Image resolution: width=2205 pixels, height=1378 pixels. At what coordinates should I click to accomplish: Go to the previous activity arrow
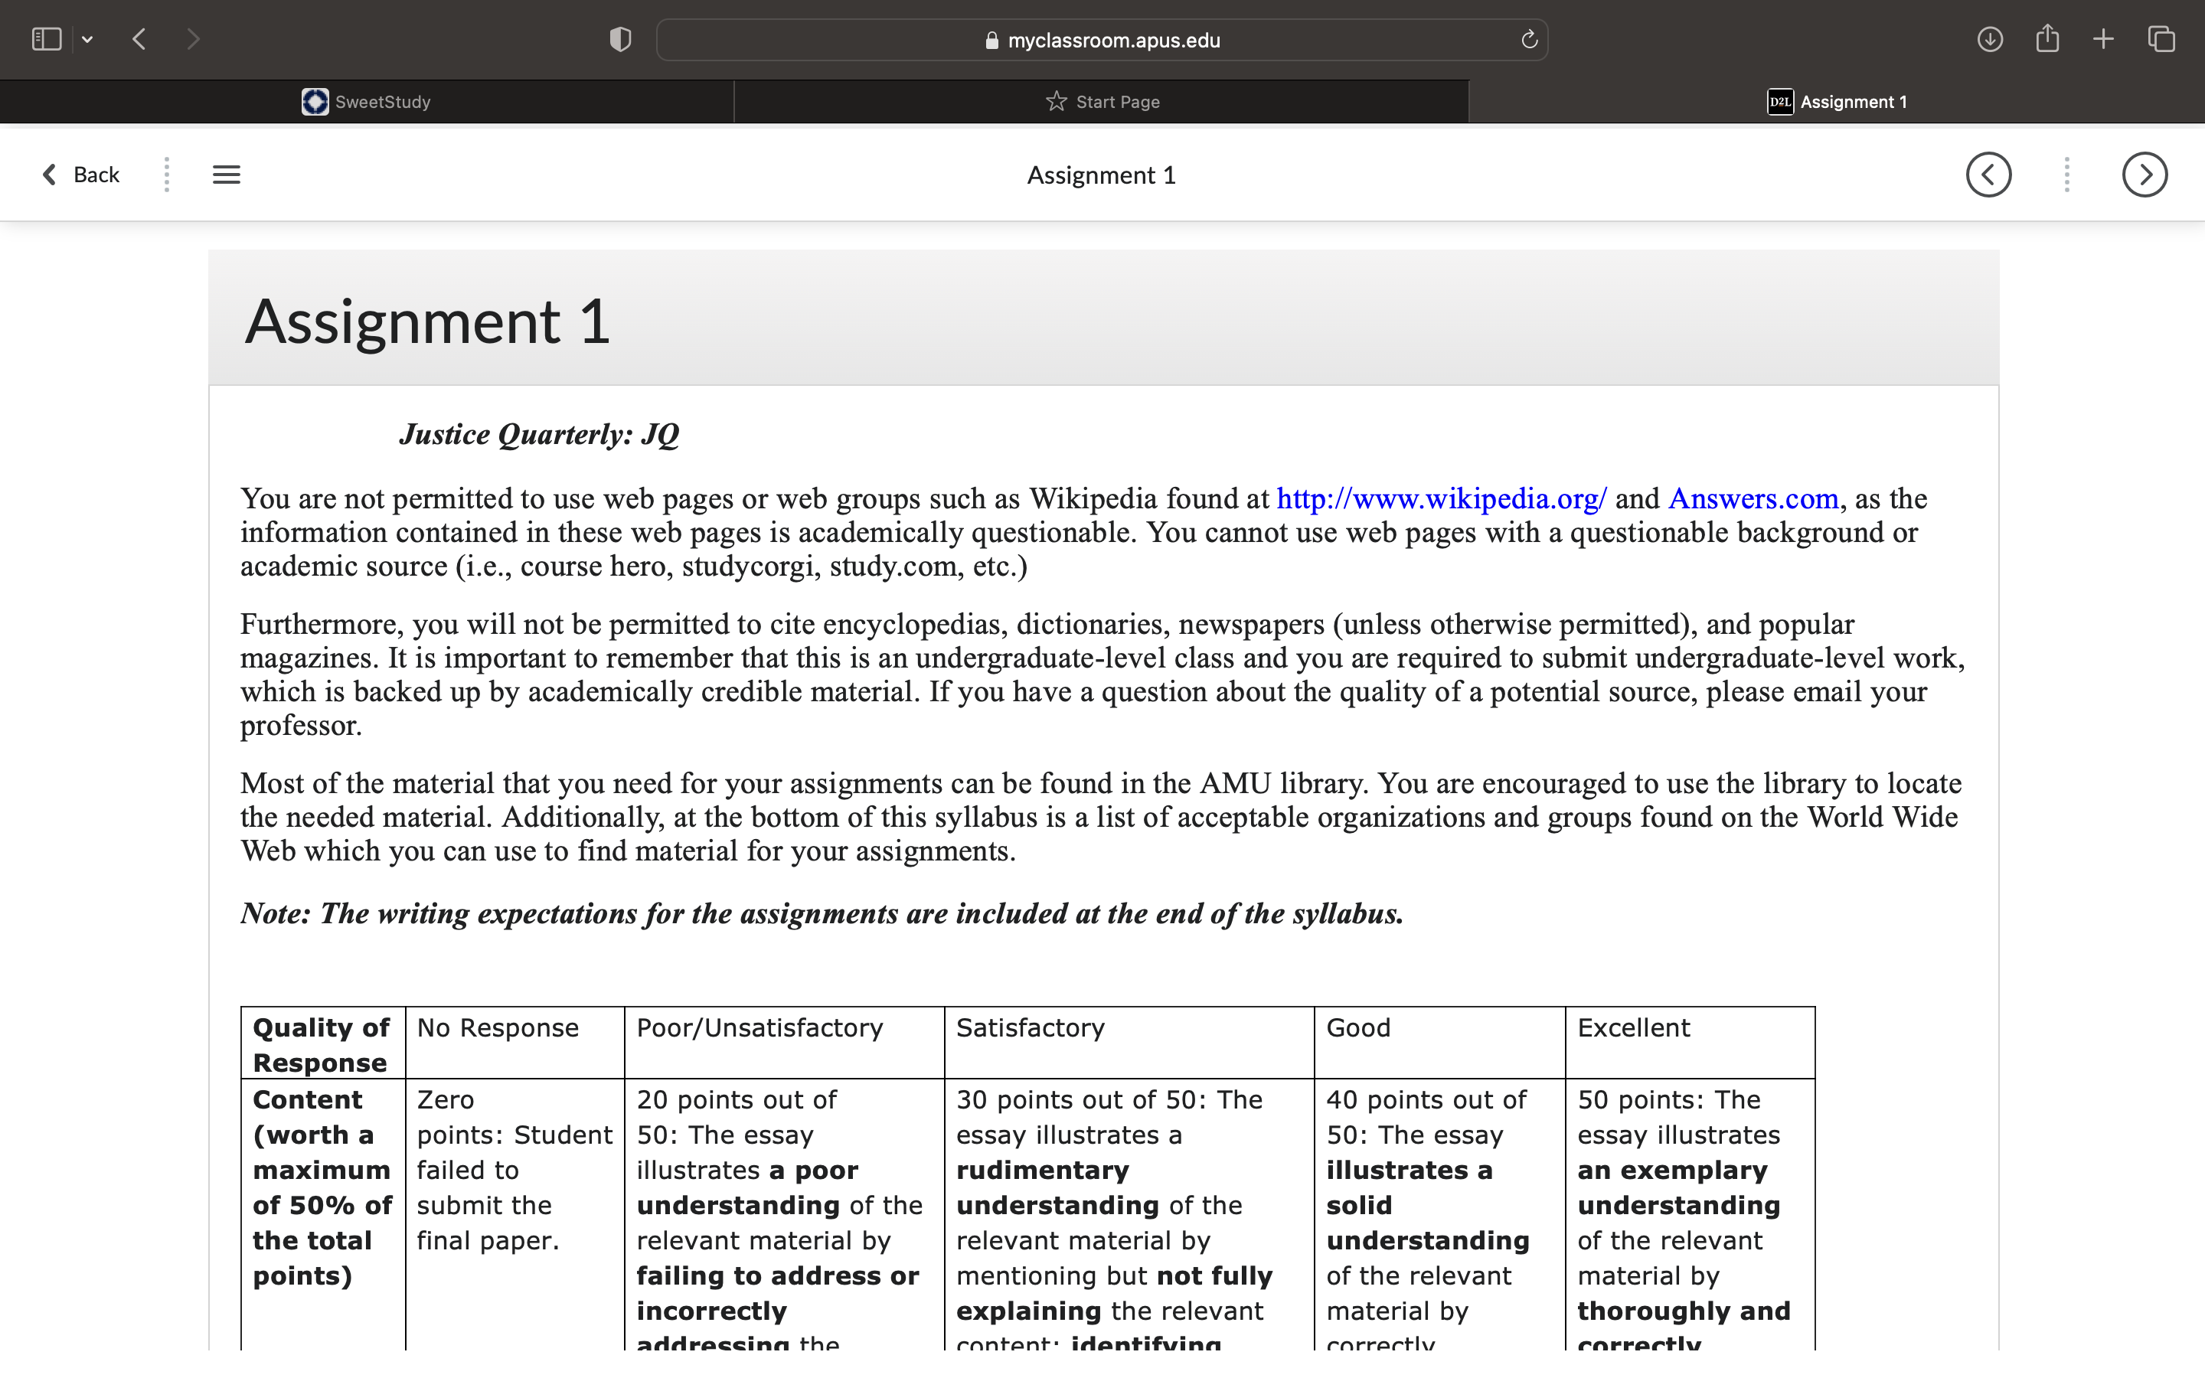[x=1988, y=174]
